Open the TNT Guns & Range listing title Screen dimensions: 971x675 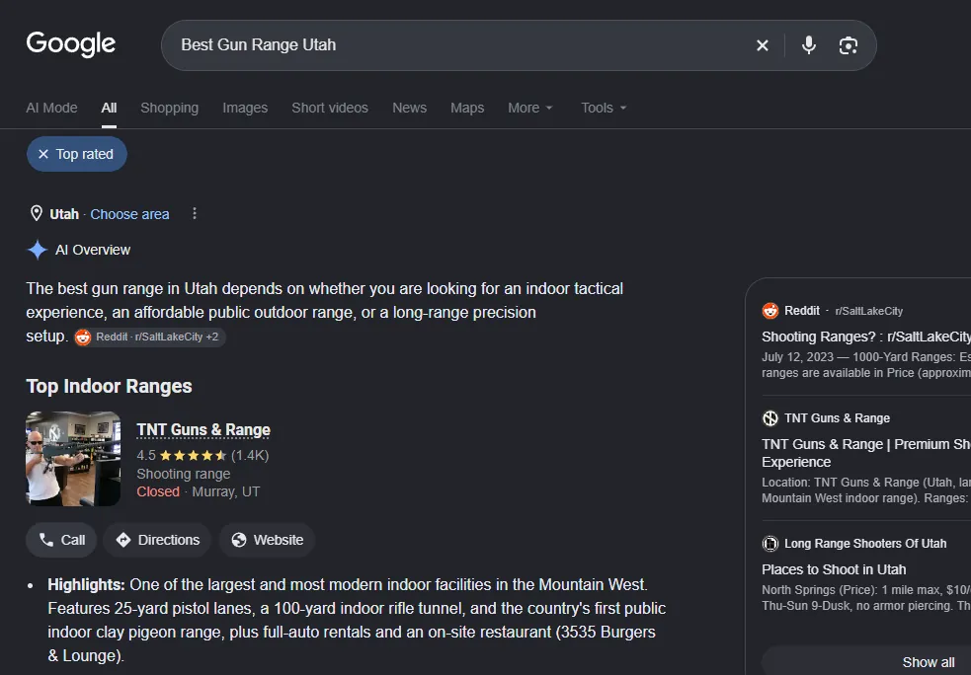[203, 430]
